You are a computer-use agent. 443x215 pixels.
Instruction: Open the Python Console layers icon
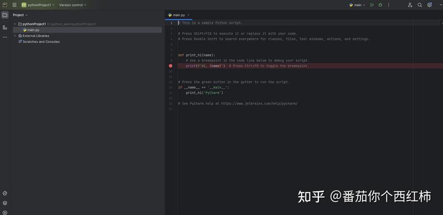(x=5, y=203)
